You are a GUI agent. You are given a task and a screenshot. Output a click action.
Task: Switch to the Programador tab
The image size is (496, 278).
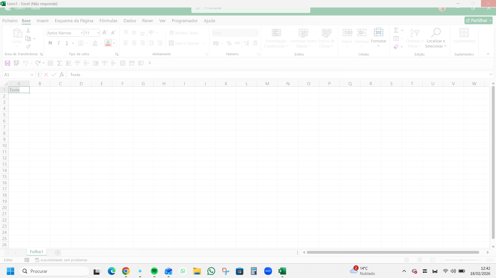coord(185,21)
